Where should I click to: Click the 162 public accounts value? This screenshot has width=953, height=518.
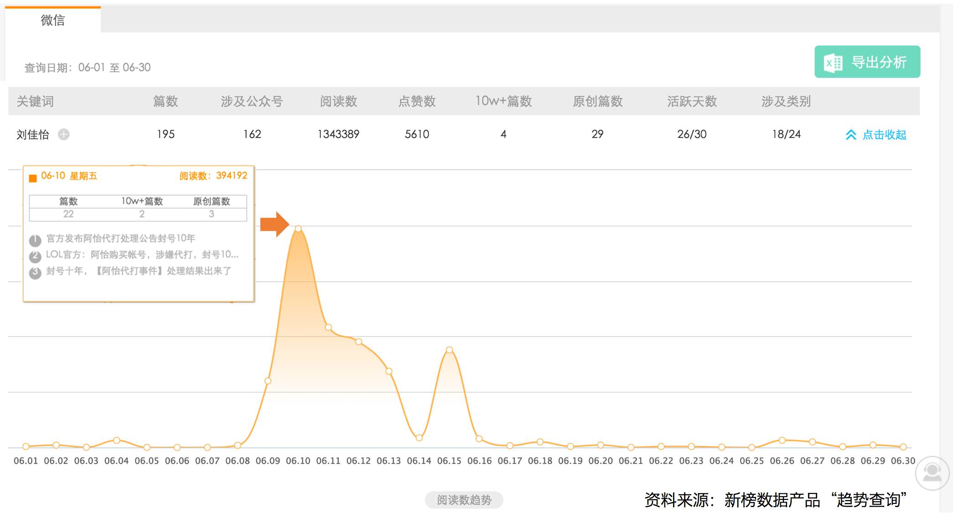(252, 134)
